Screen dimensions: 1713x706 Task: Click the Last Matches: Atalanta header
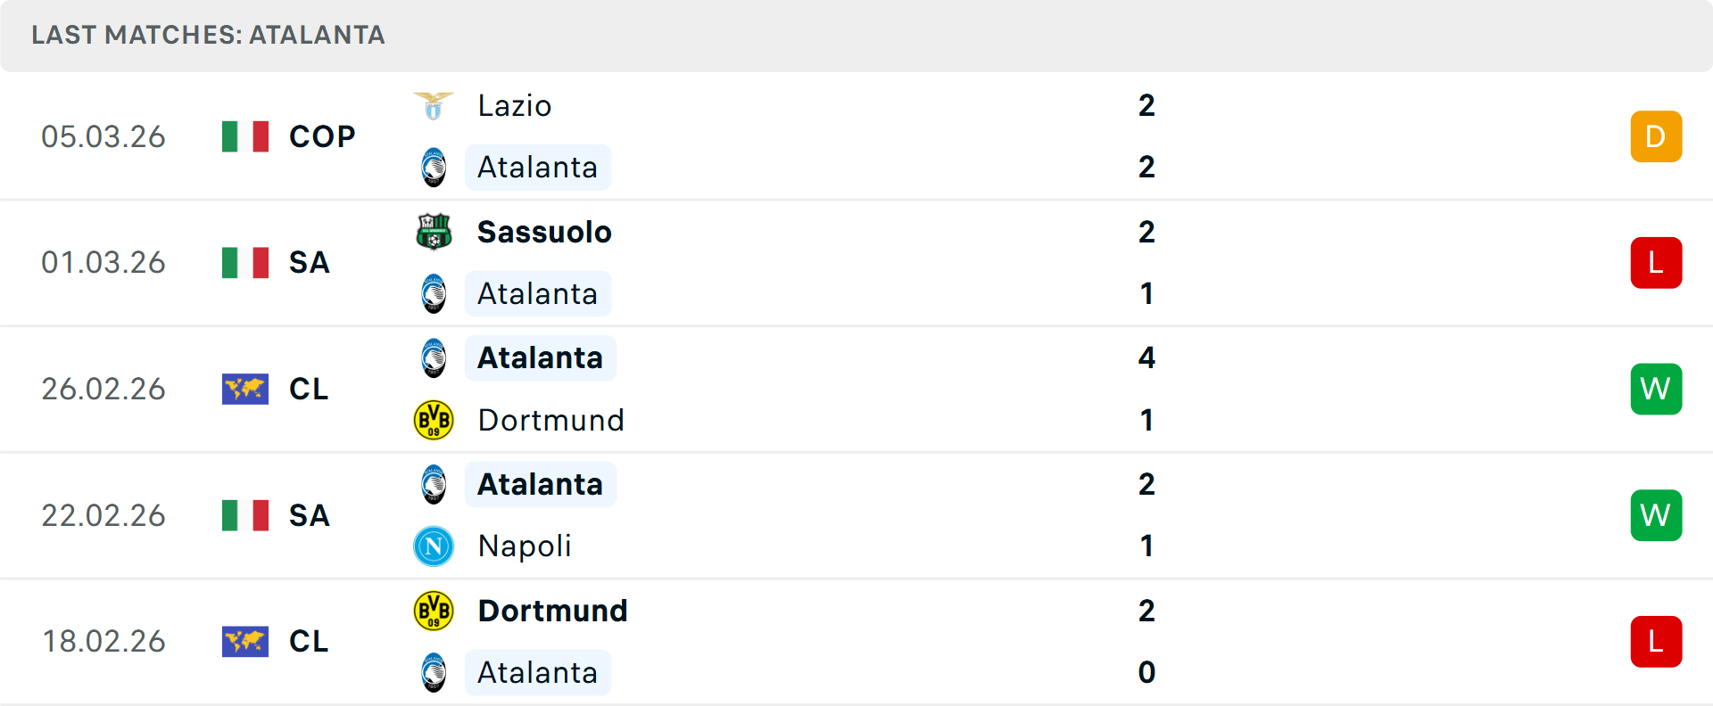pos(208,35)
